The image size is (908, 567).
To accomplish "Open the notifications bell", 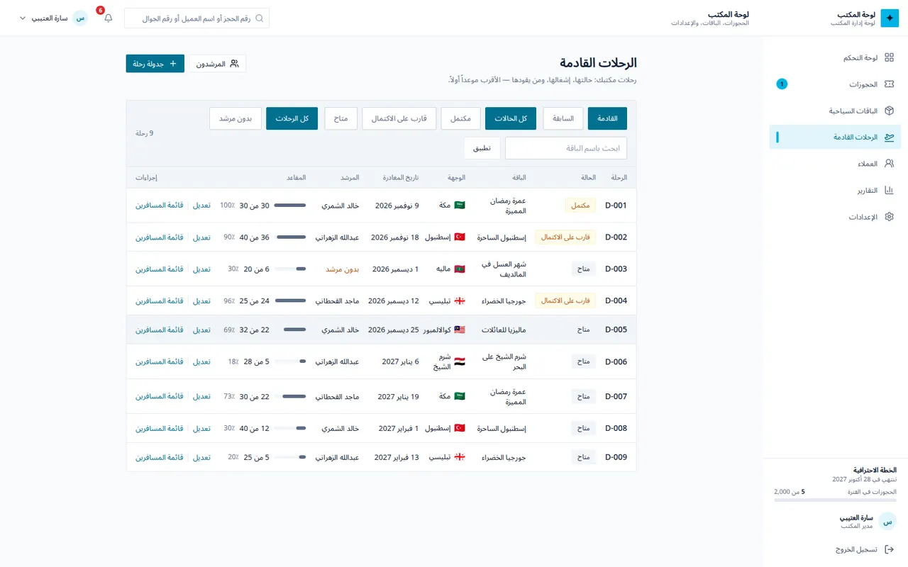I will [109, 18].
